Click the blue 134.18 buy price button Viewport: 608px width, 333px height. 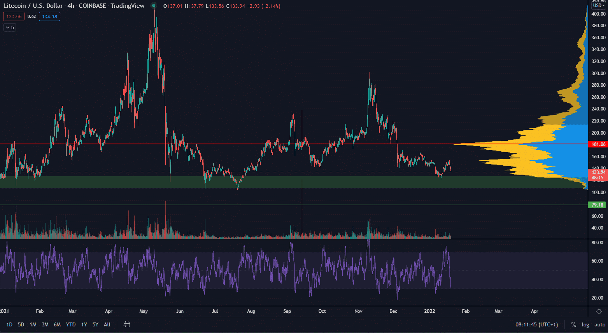tap(49, 16)
